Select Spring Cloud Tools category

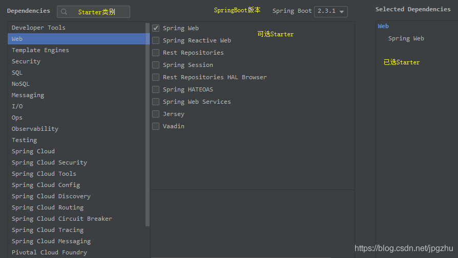coord(76,174)
